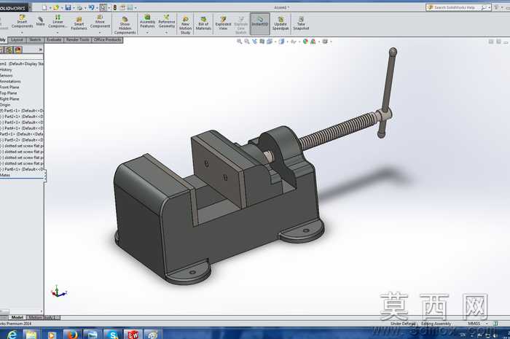This screenshot has width=510, height=339.
Task: Select Right Plane in the tree
Action: coord(9,99)
